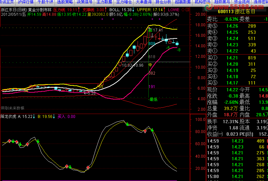Click the 卖① 14.22 order row
268x181 pixels.
[237, 51]
